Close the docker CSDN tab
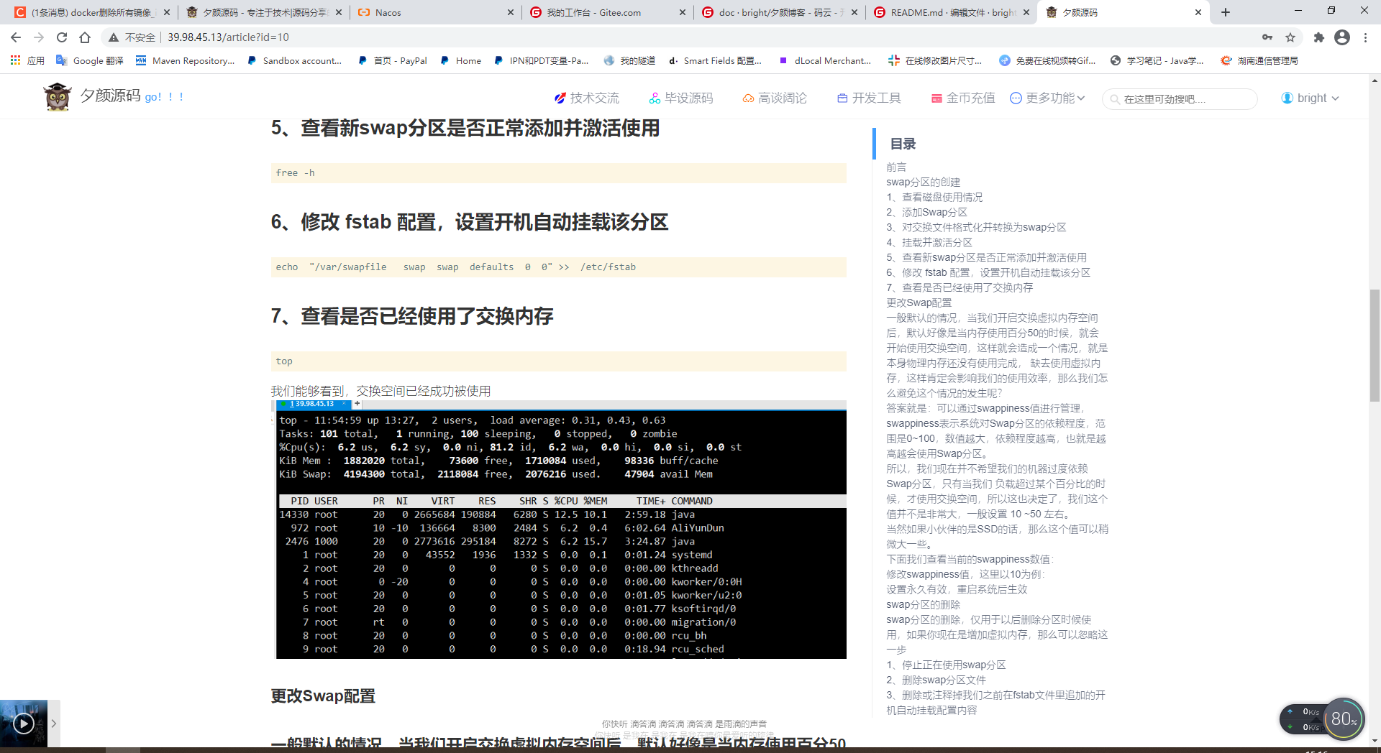This screenshot has height=753, width=1381. pos(167,12)
